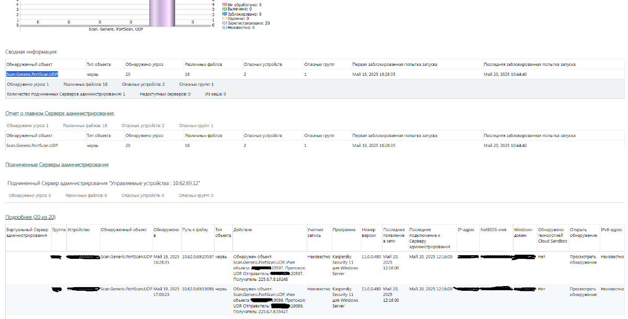Click 'Недоступных серверов: 0' text
Screen dimensions: 628x319
click(165, 94)
